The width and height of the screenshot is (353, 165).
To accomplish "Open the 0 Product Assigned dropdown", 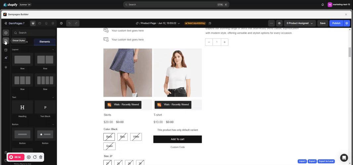I will 300,23.
